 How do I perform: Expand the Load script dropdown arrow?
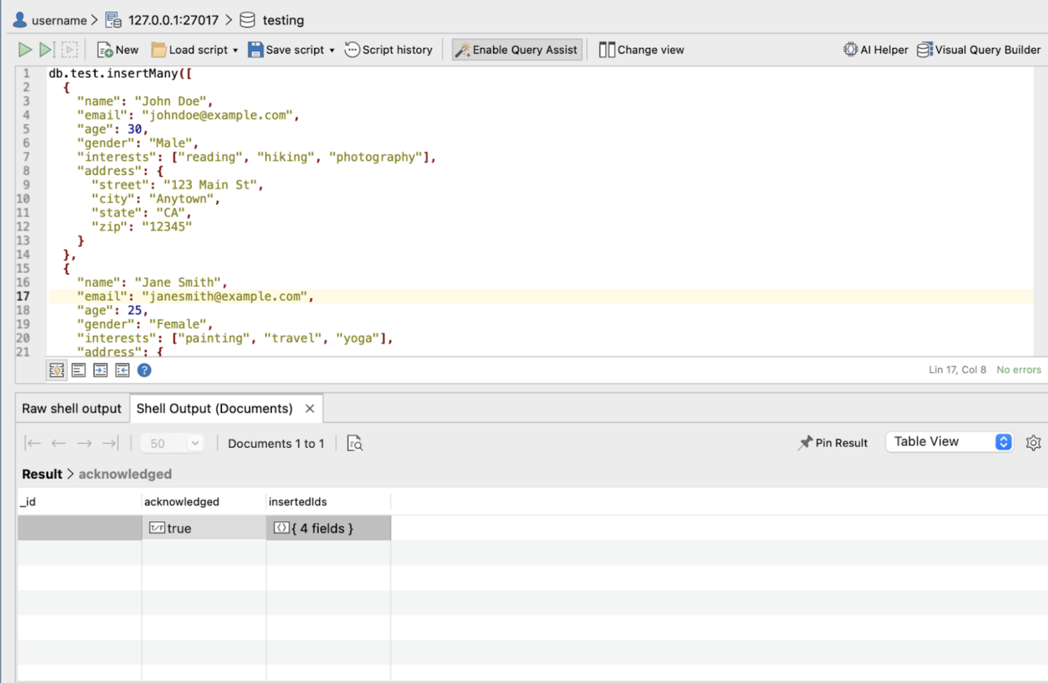point(235,50)
